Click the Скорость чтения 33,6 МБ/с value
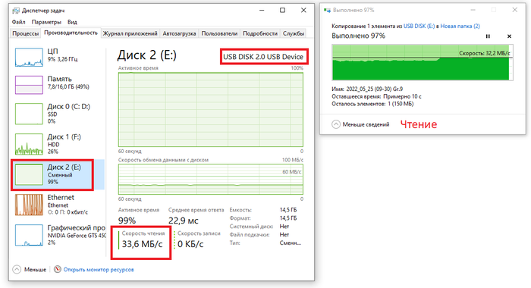This screenshot has height=288, width=531. click(143, 244)
